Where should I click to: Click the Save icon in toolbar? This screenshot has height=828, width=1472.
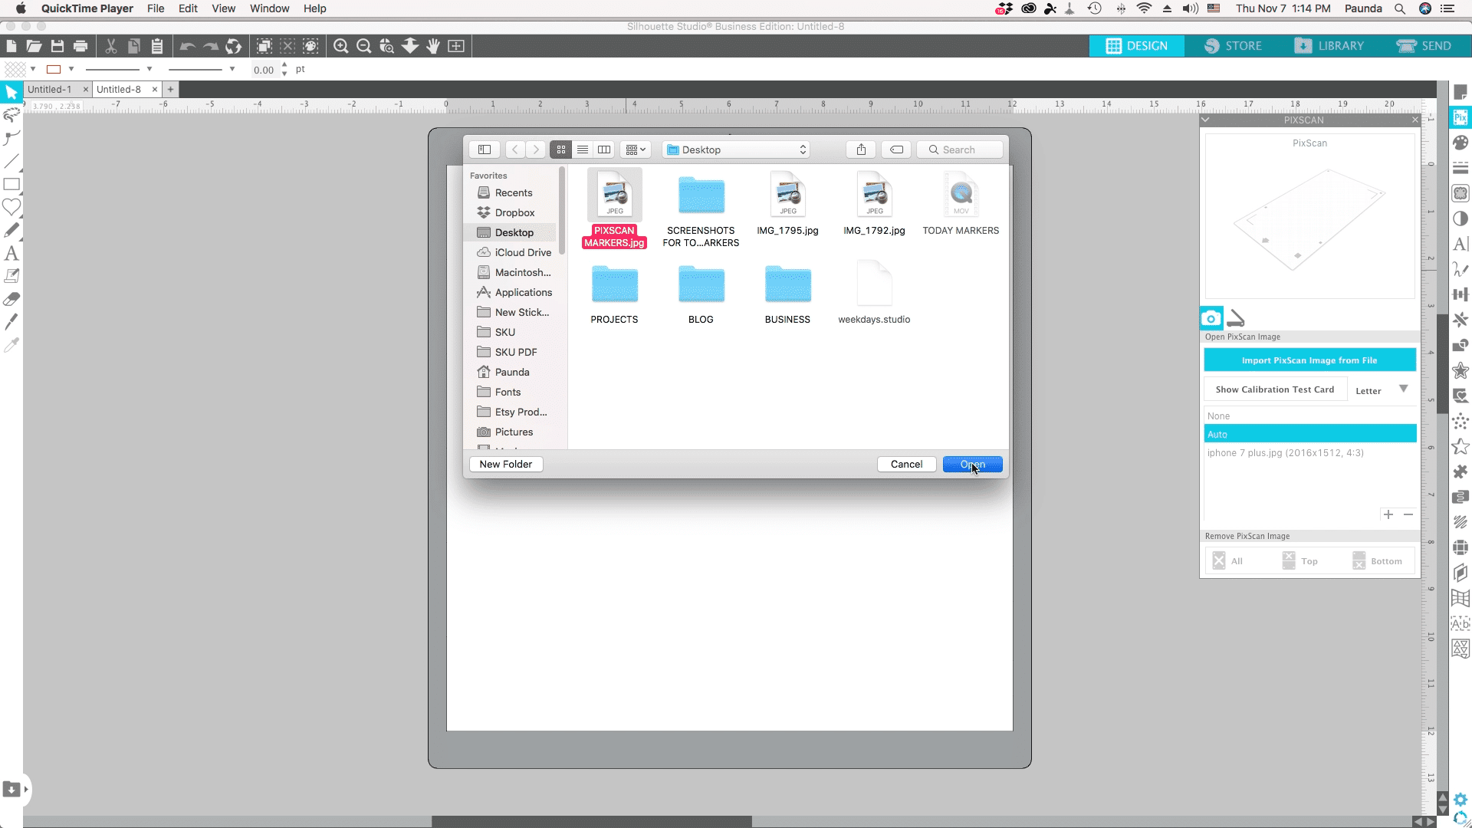coord(58,46)
